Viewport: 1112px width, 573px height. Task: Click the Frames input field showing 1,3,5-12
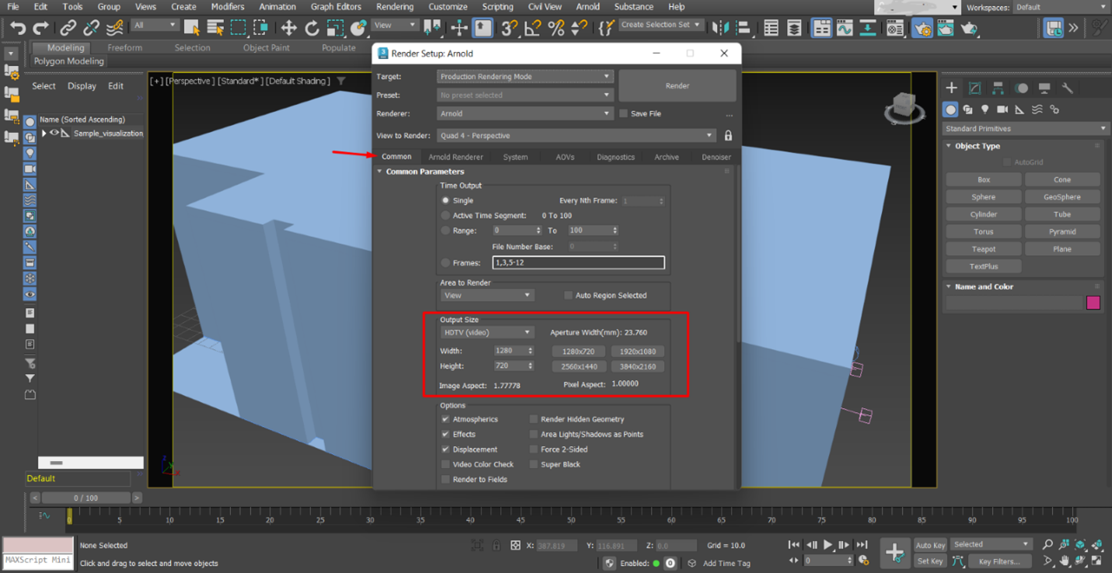(x=579, y=262)
